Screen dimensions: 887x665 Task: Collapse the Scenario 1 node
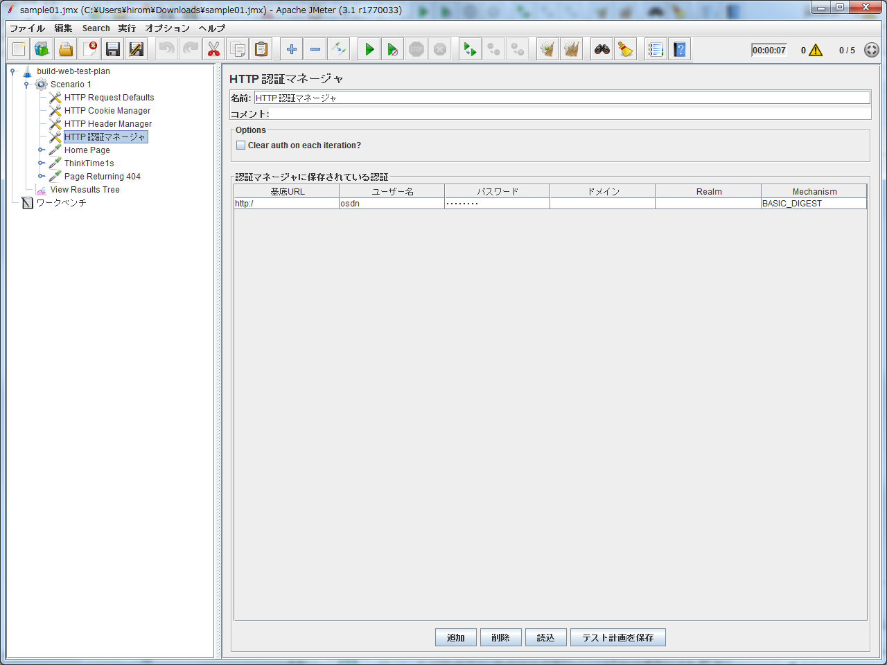tap(26, 85)
